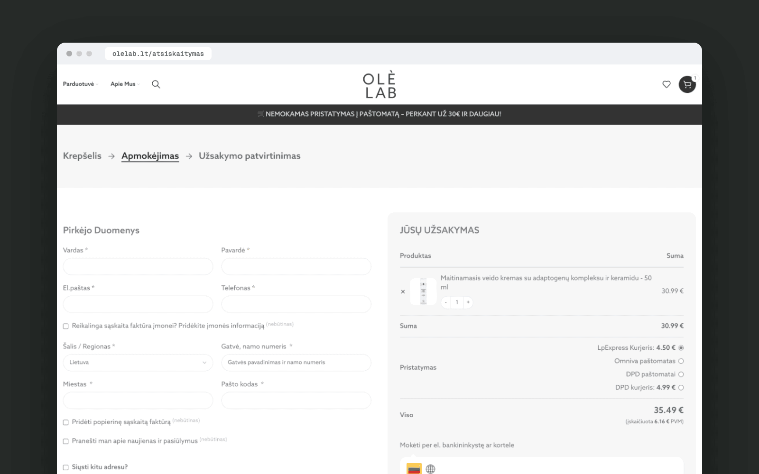The width and height of the screenshot is (759, 474).
Task: Open the Maitinamasis veido kremas product link
Action: (546, 283)
